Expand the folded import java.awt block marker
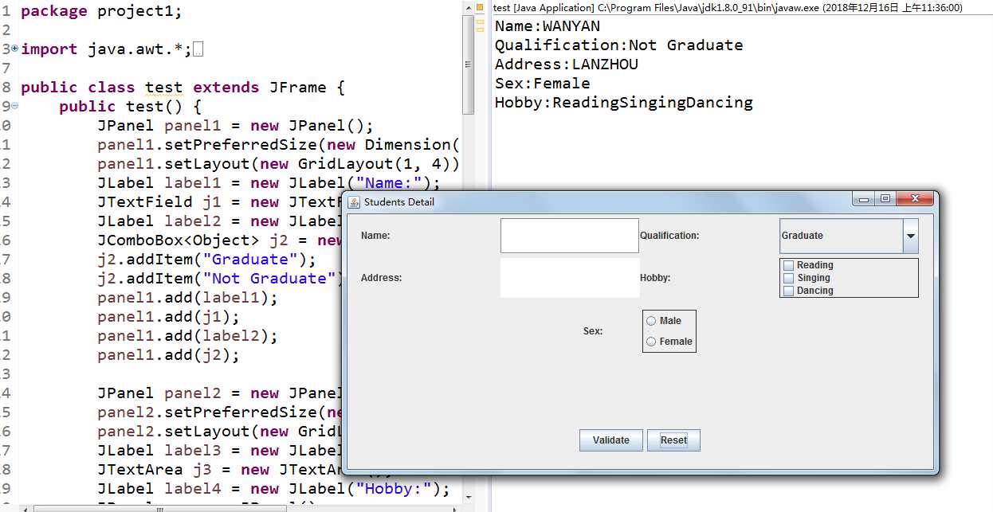Screen dimensions: 993x512 pos(15,49)
